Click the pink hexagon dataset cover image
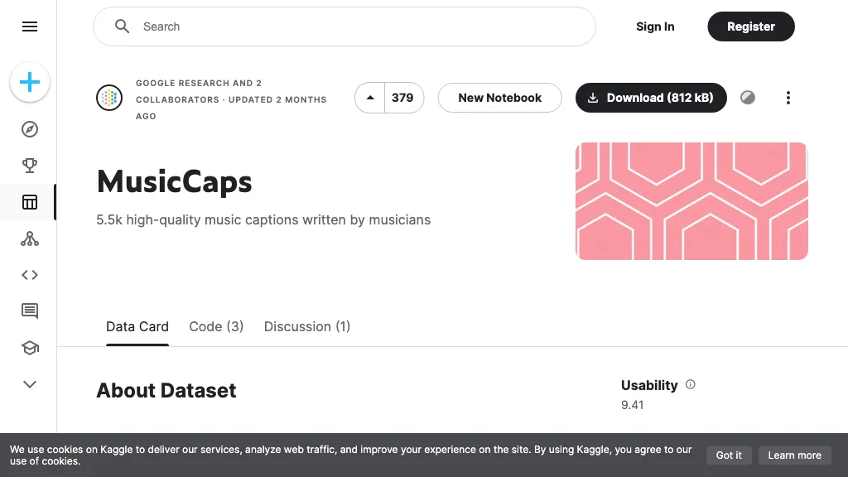The height and width of the screenshot is (477, 848). tap(691, 201)
